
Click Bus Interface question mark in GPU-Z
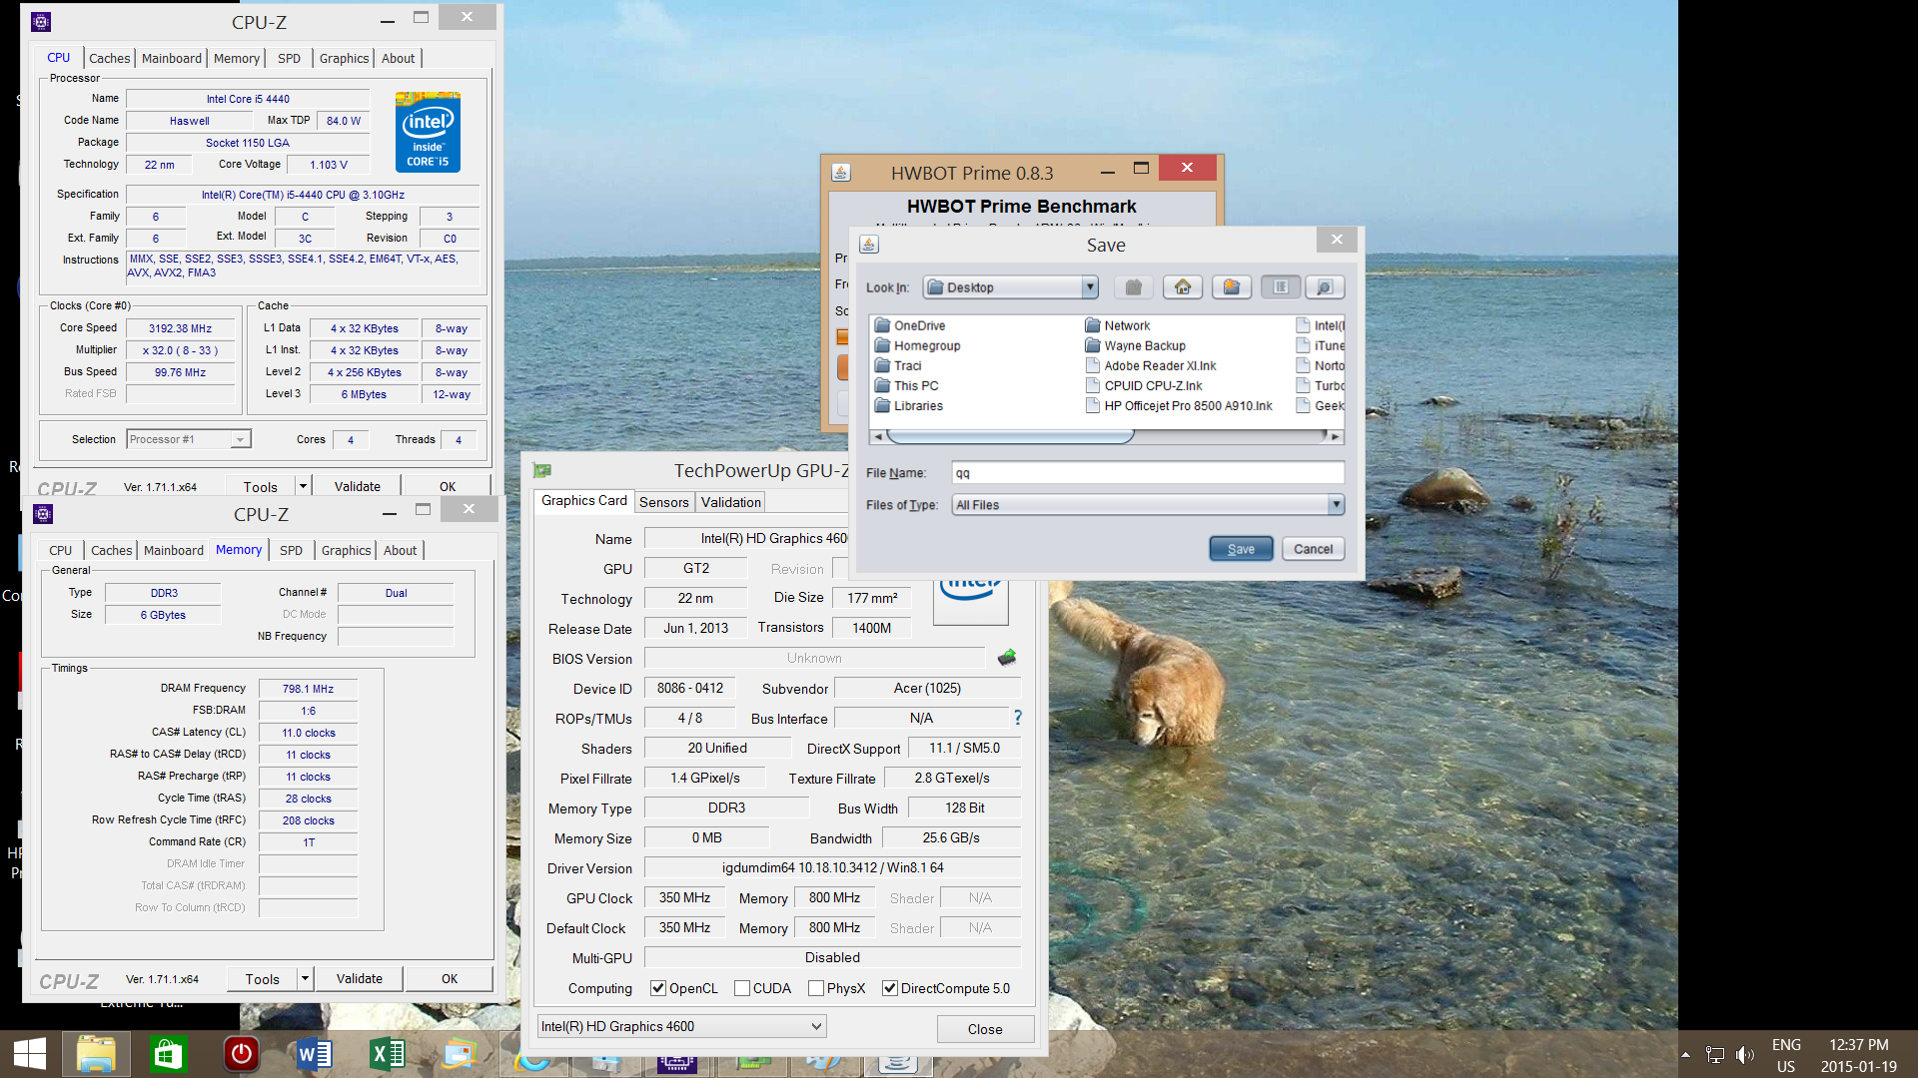point(1018,718)
